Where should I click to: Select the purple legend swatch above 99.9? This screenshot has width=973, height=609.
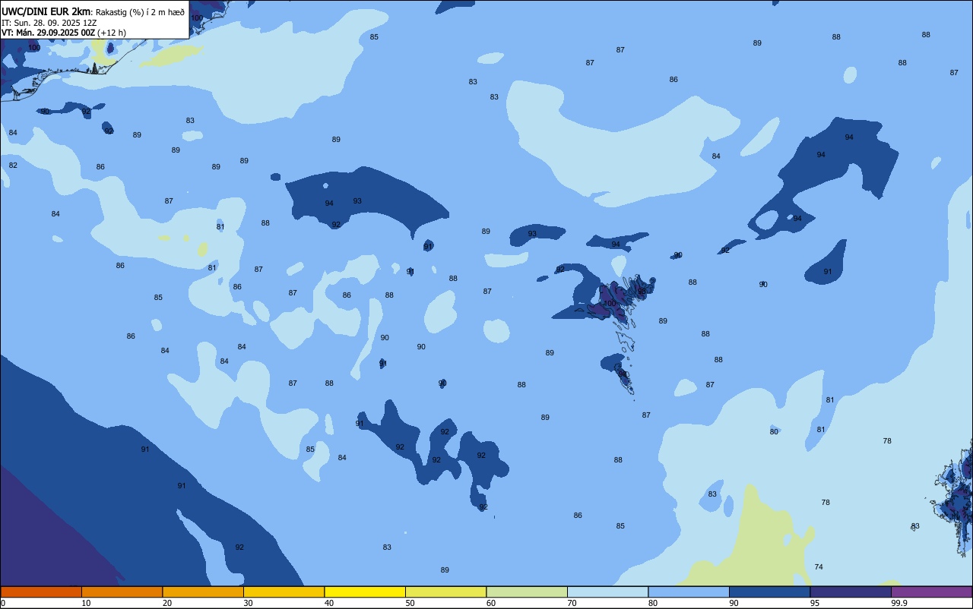(x=931, y=592)
